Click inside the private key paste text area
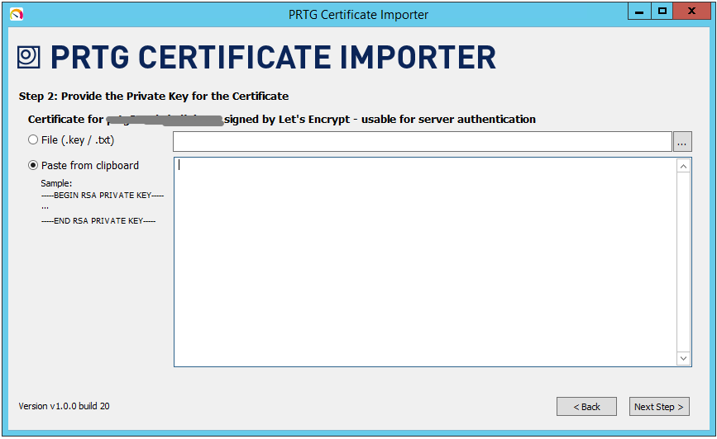Image resolution: width=717 pixels, height=439 pixels. (x=425, y=262)
